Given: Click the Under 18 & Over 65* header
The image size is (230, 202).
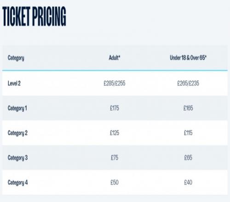Looking at the screenshot, I should 188,58.
